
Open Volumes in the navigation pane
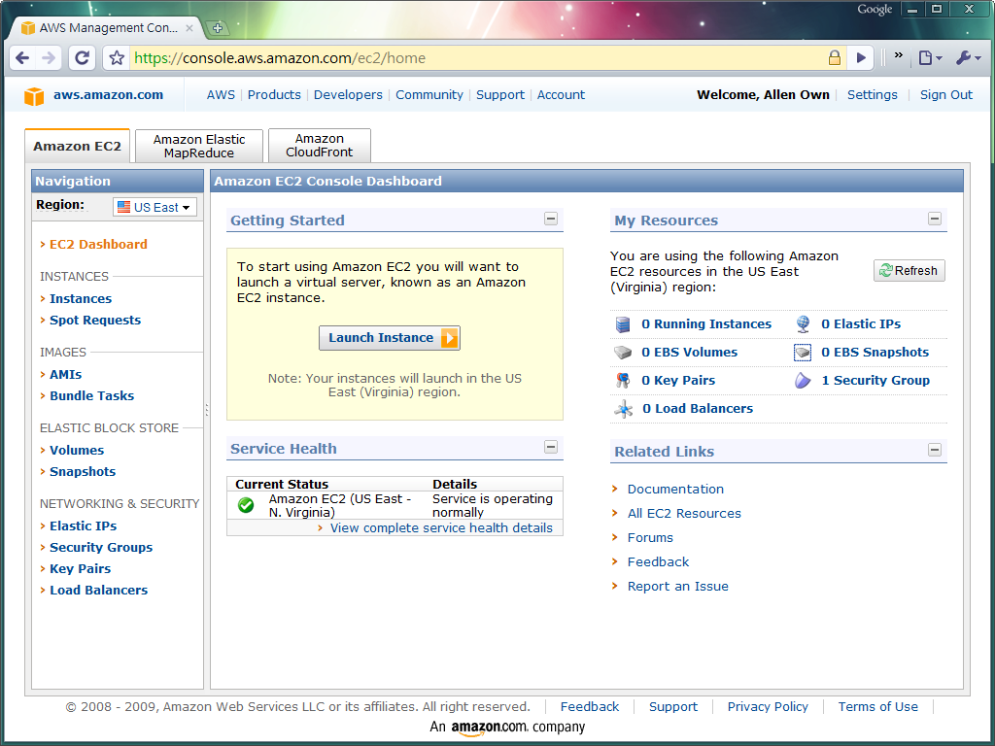pos(77,451)
